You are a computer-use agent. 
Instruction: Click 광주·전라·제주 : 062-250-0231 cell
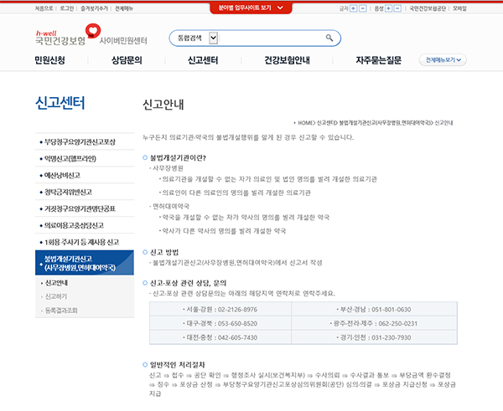coord(375,323)
